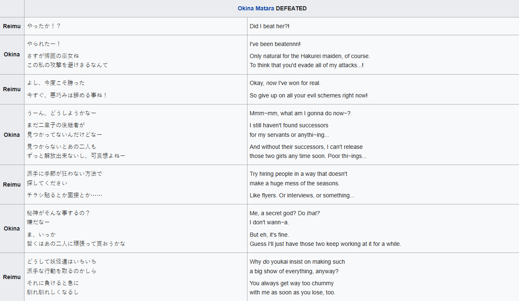Click "I still haven't found successors" line
519x301 pixels.
click(289, 125)
